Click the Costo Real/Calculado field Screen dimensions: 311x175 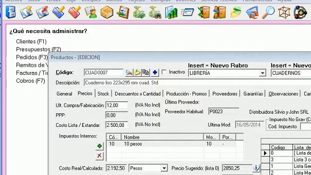[x=117, y=168]
